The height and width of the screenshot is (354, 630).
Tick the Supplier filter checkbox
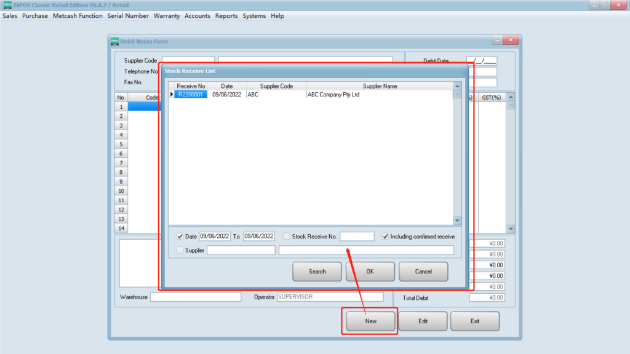180,250
